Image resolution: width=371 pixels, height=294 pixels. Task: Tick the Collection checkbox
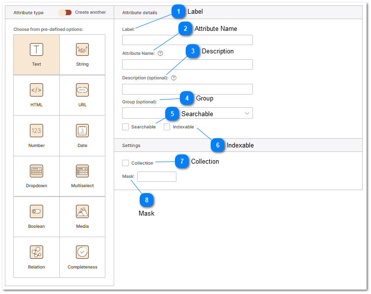point(125,163)
